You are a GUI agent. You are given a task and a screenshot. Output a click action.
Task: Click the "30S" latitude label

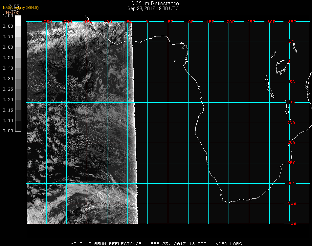292,183
